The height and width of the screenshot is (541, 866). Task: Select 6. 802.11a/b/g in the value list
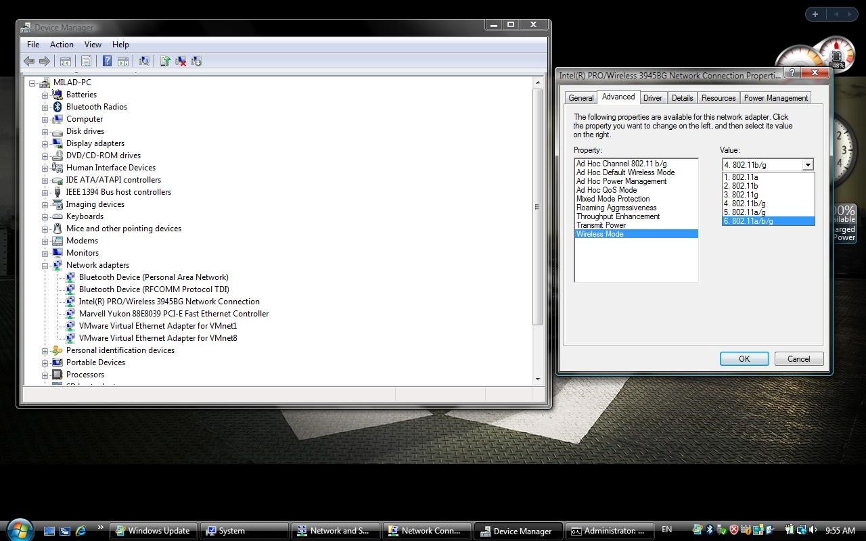pyautogui.click(x=768, y=221)
